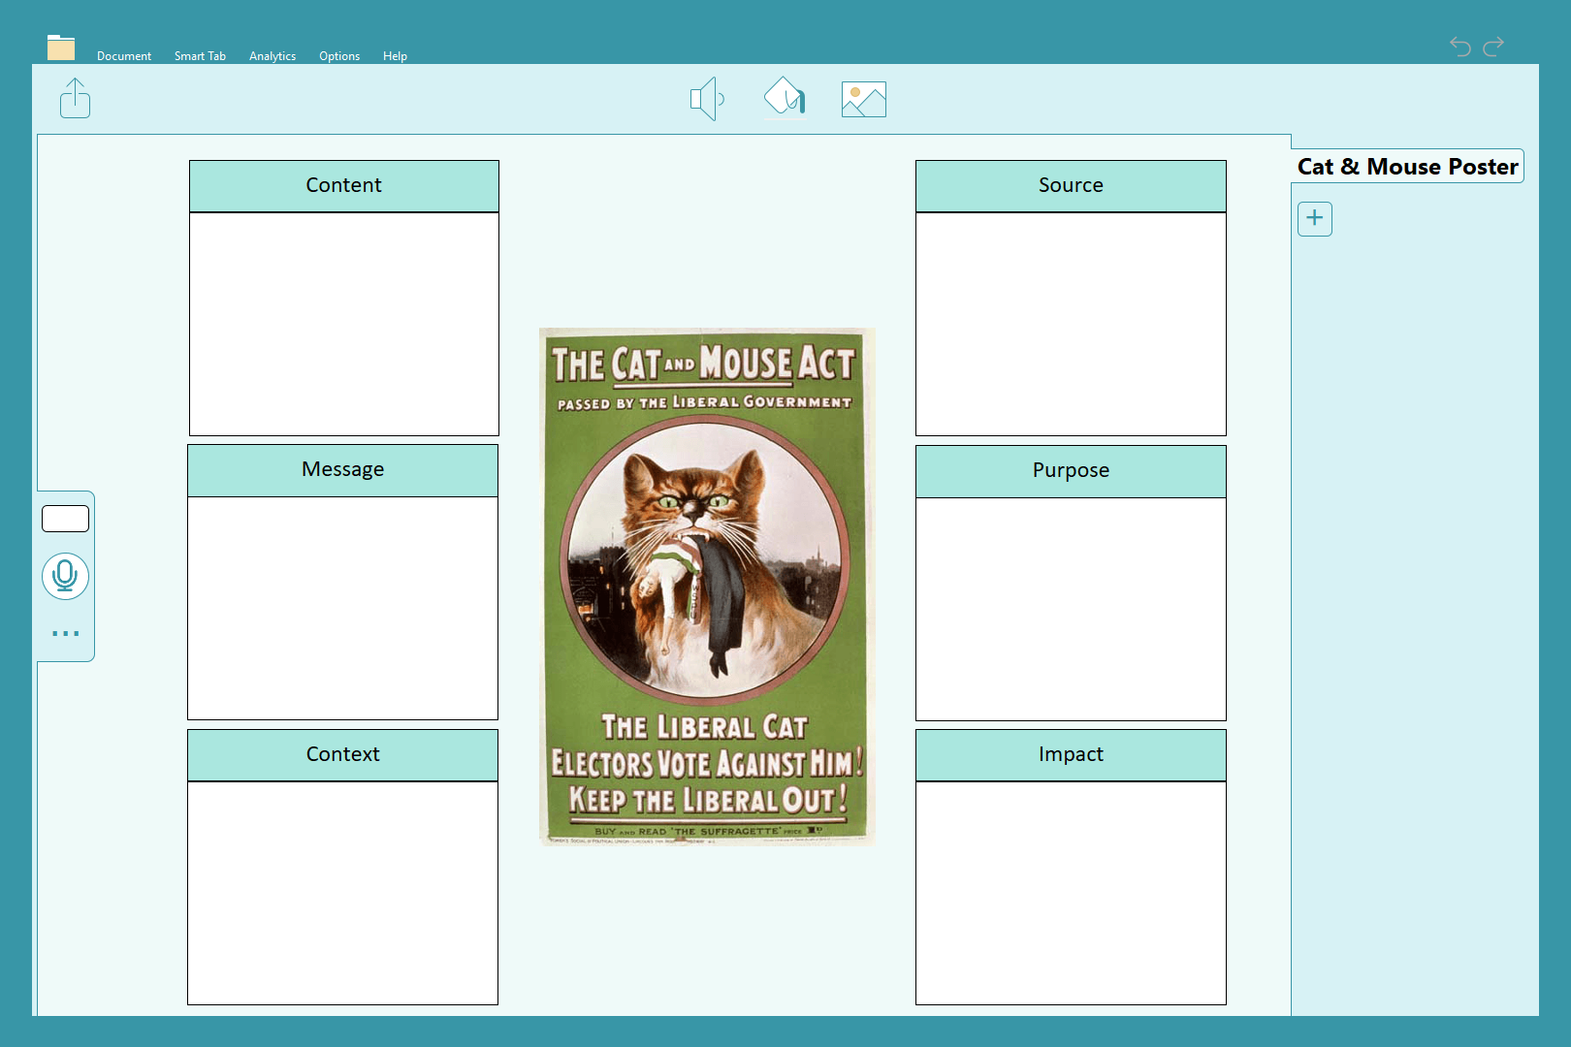Click inside the Purpose text box

tap(1071, 609)
